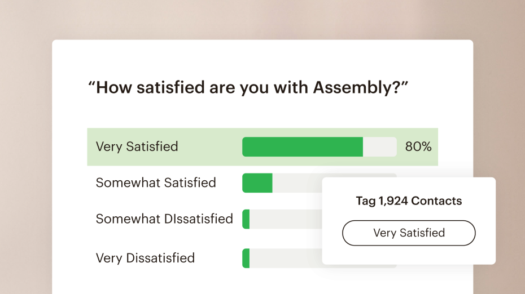Click the small green fill of Very Dissatisfied bar
The width and height of the screenshot is (525, 294).
[246, 258]
